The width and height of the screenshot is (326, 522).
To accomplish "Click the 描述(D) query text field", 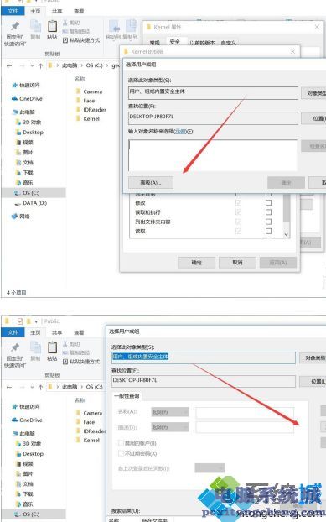I will coord(245,427).
